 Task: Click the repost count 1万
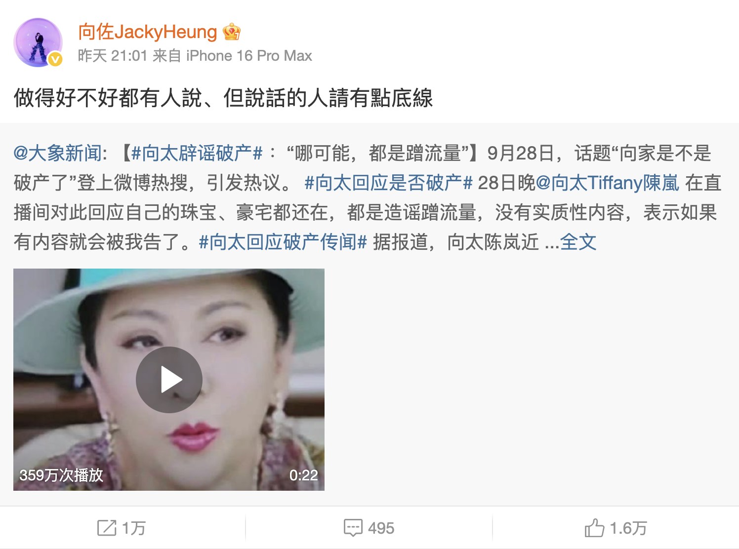coord(134,528)
